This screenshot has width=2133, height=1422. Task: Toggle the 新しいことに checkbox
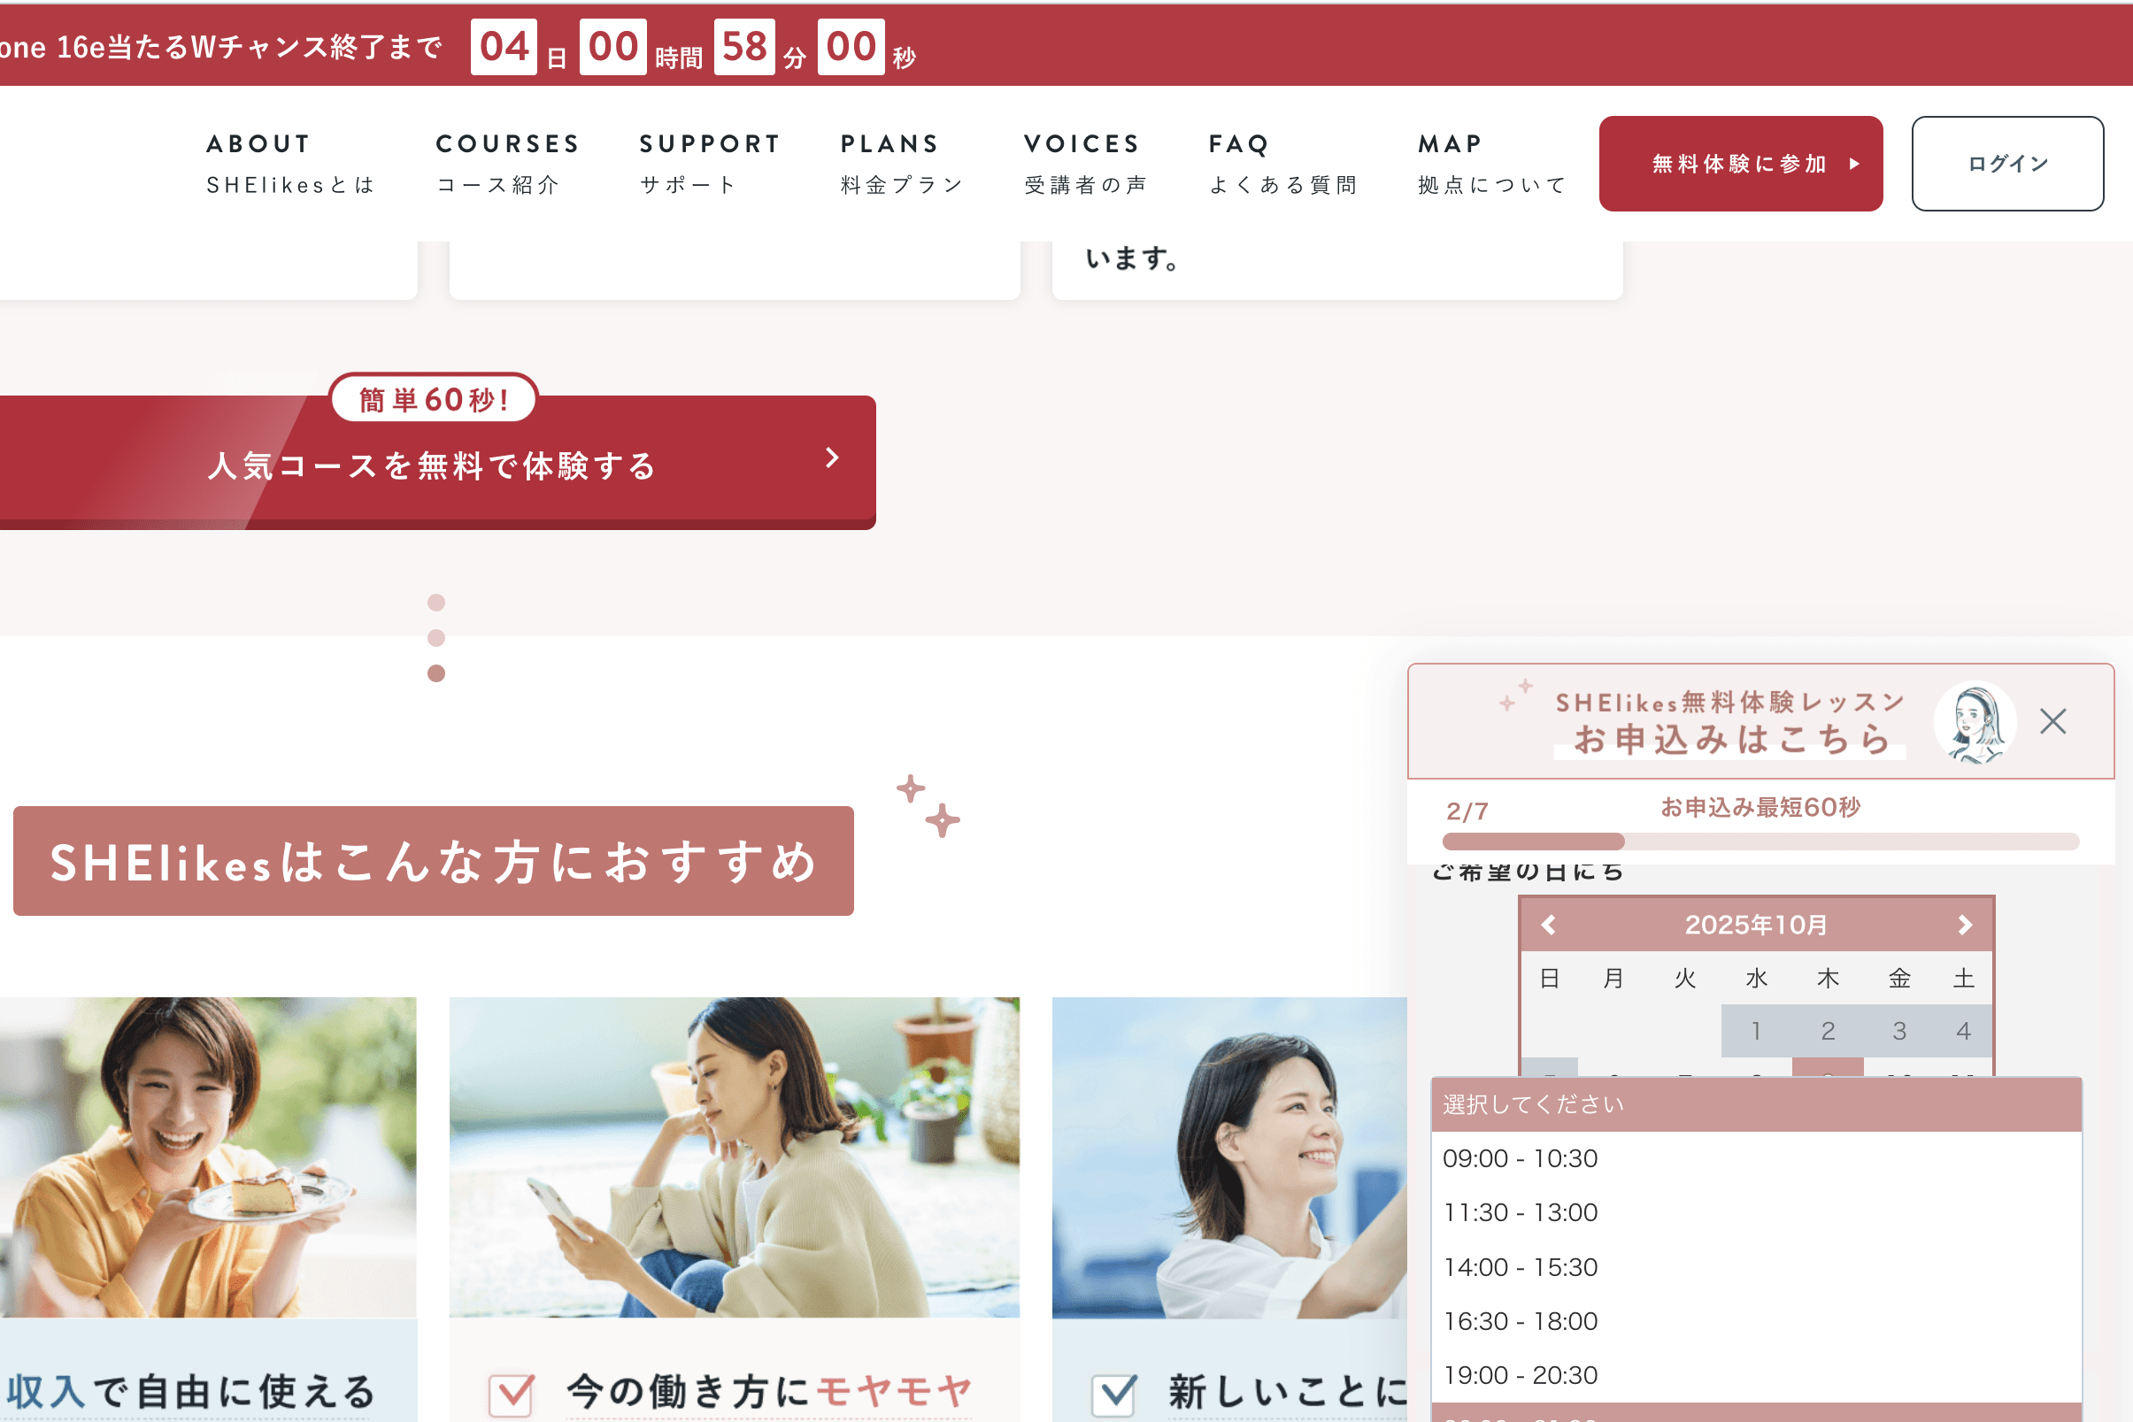1114,1394
